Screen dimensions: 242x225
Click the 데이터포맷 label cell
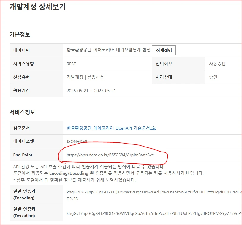click(x=36, y=141)
